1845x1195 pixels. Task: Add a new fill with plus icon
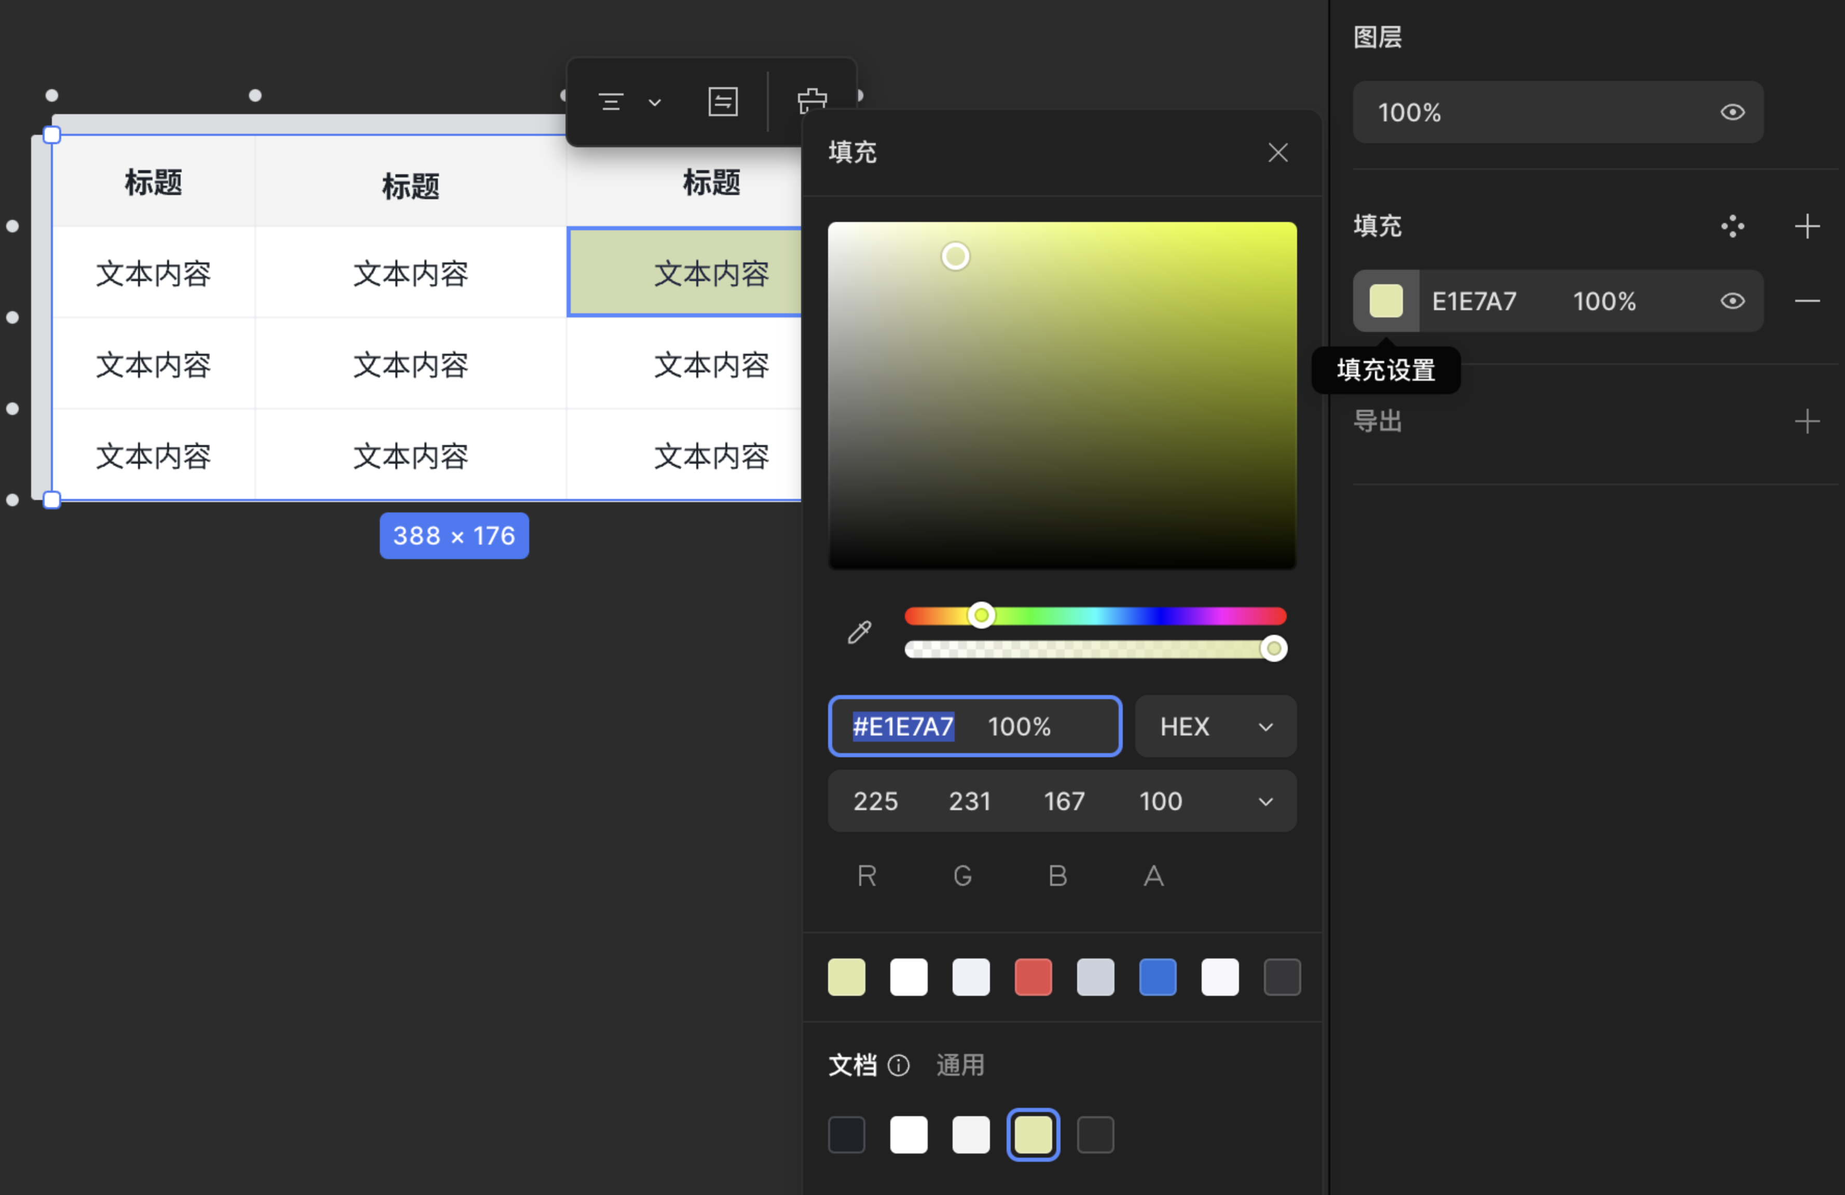[x=1807, y=226]
